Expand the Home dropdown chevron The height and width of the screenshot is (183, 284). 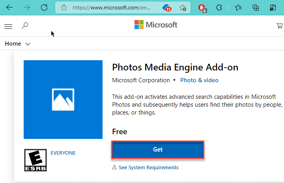click(28, 44)
